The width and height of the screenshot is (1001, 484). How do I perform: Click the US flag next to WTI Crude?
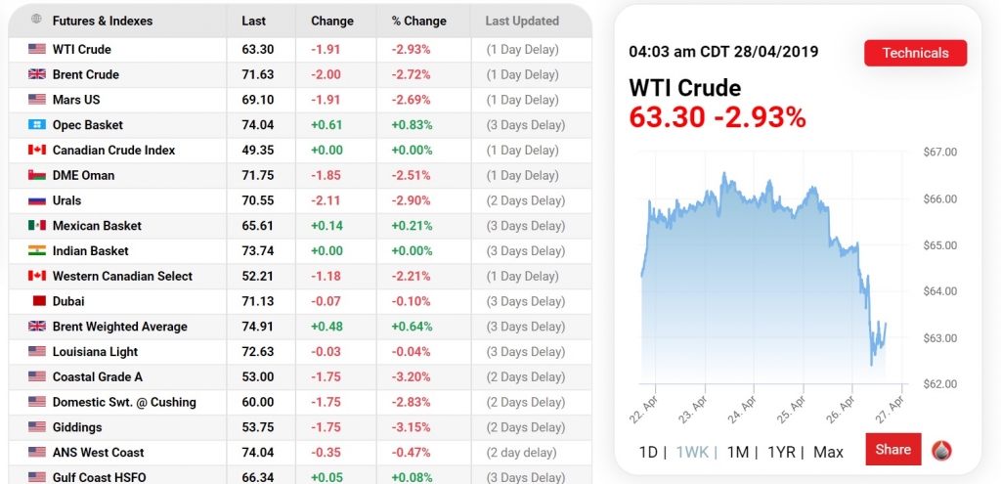[x=37, y=49]
